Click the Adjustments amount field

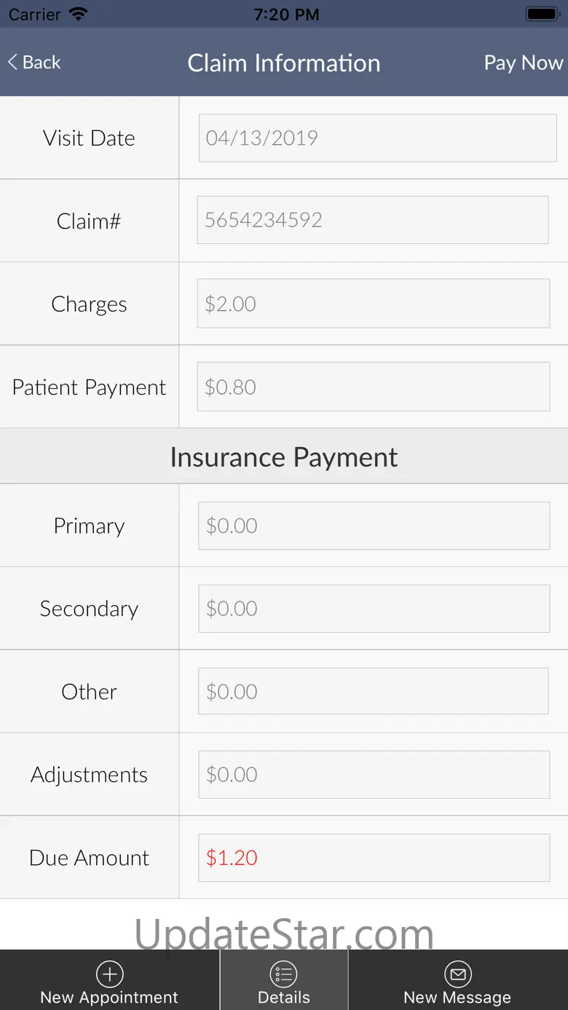(374, 774)
